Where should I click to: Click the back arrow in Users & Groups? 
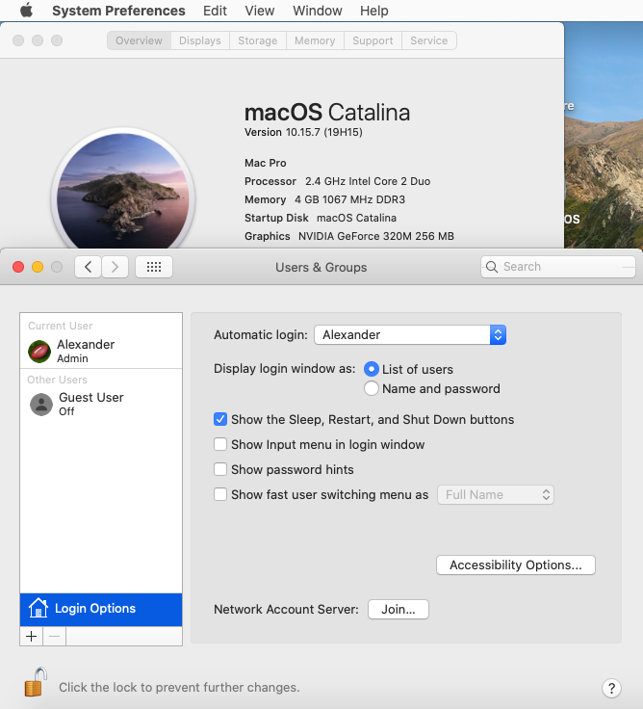[88, 267]
